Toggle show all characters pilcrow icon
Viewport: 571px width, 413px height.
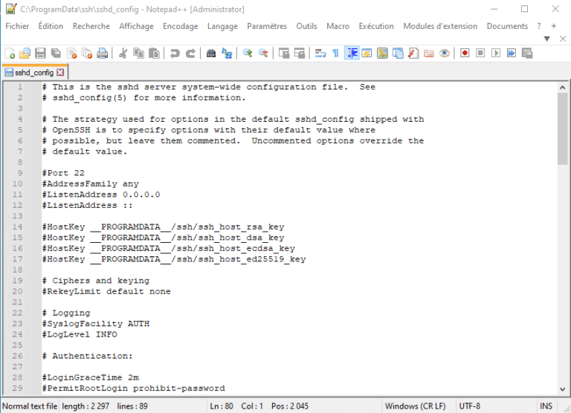pos(335,53)
